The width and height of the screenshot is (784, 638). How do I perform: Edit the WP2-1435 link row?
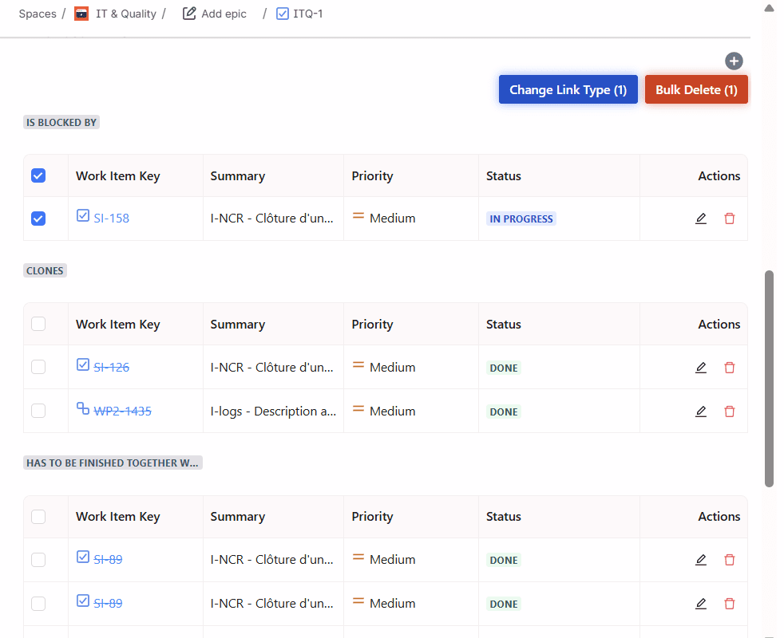click(701, 412)
